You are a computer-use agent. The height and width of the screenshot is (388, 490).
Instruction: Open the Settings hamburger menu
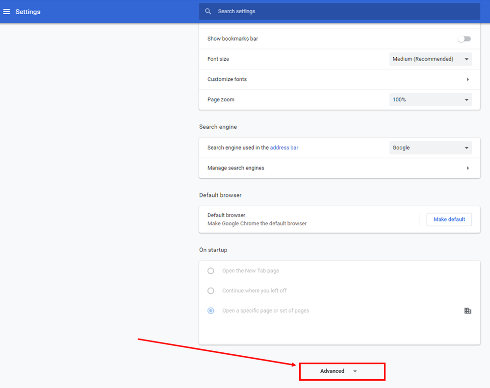coord(6,11)
